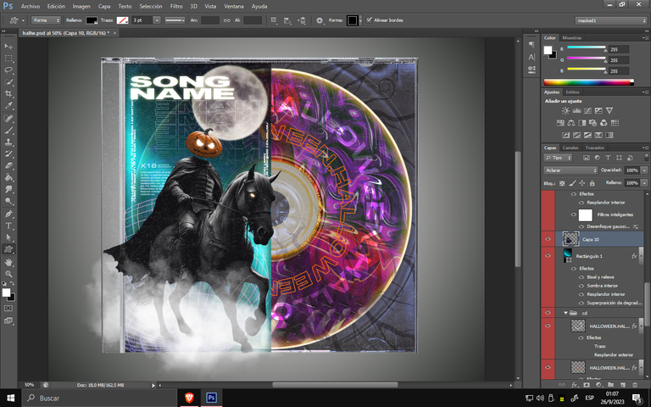This screenshot has height=407, width=651.
Task: Select the Spot Healing Brush tool
Action: [x=8, y=119]
